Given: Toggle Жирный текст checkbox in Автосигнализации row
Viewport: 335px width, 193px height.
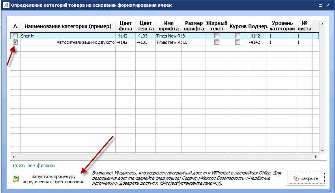Looking at the screenshot, I should pos(217,42).
